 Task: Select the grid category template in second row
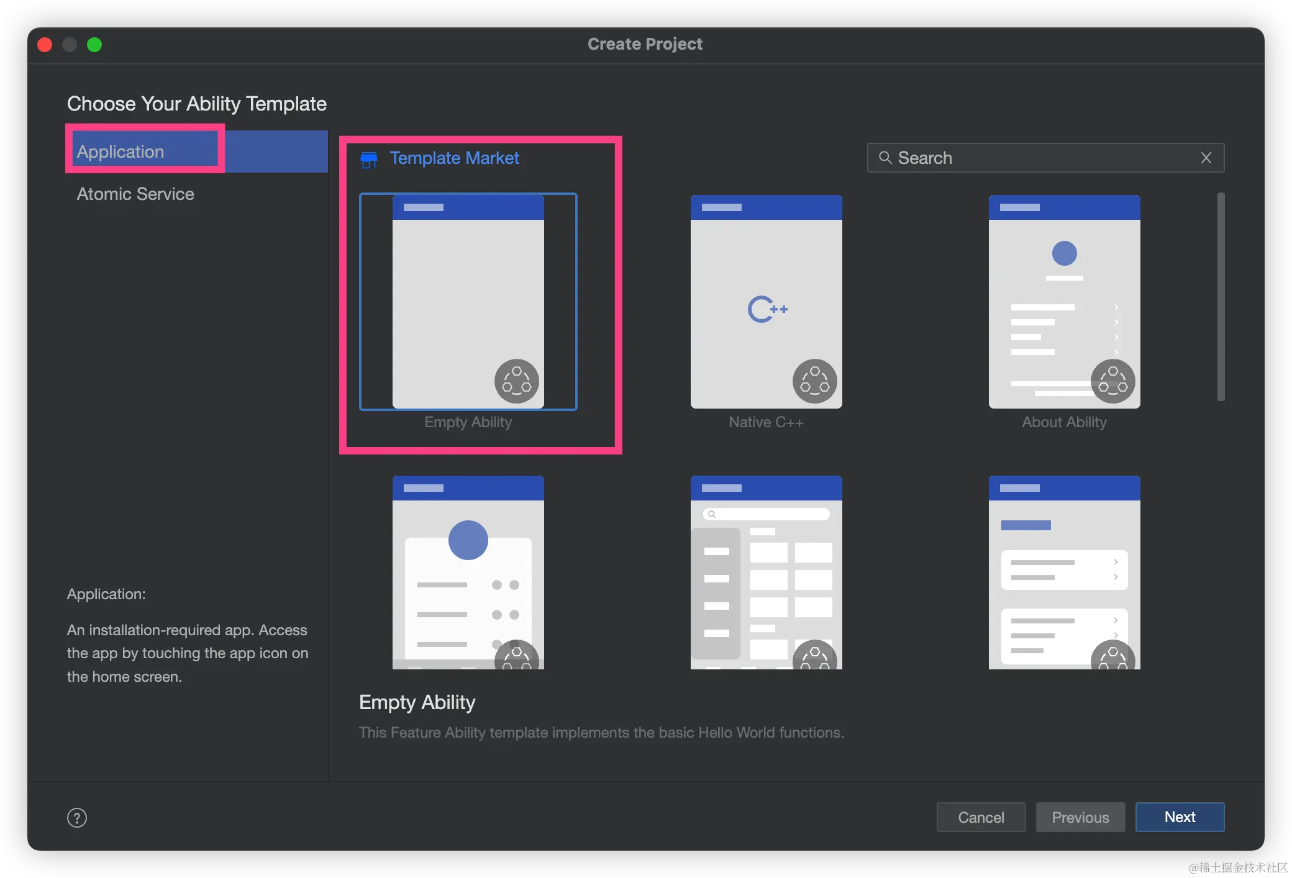pyautogui.click(x=766, y=571)
